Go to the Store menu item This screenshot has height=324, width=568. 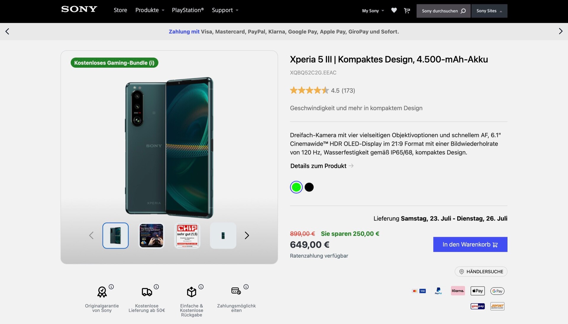120,10
